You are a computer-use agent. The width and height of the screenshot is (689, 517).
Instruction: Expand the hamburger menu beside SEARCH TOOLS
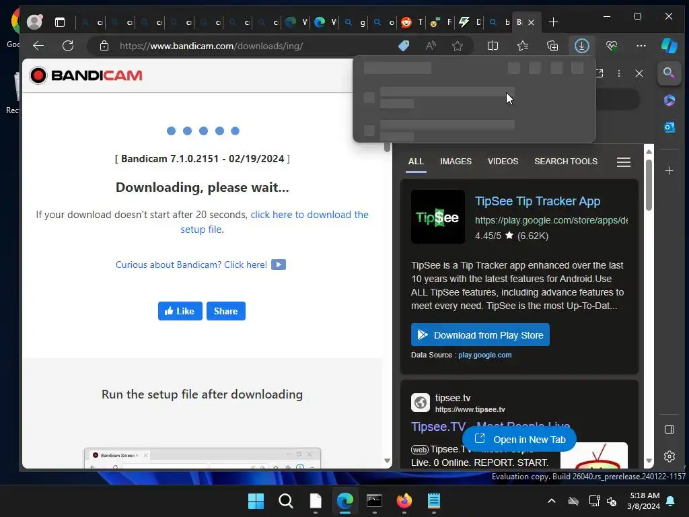click(x=624, y=162)
